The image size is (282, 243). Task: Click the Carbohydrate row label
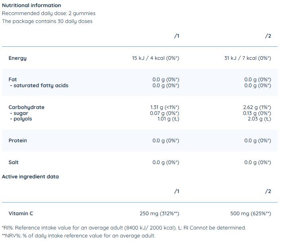coord(26,107)
